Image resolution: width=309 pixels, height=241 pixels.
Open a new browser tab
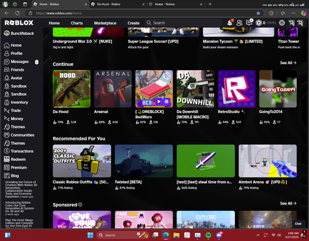tap(210, 4)
